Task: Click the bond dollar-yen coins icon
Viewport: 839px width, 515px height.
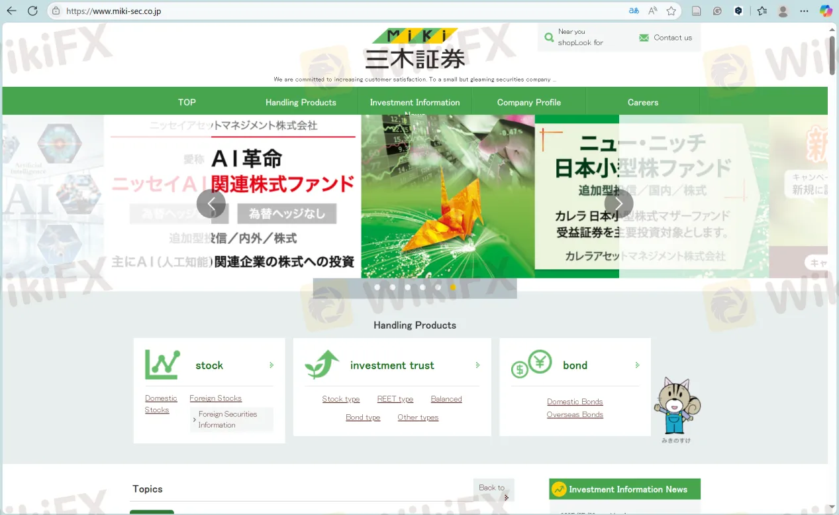Action: (531, 364)
